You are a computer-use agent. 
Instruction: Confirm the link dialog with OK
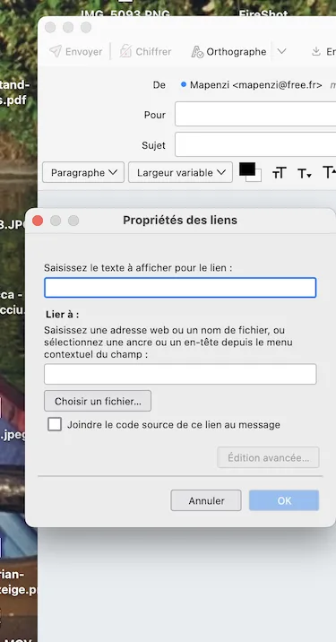tap(284, 500)
